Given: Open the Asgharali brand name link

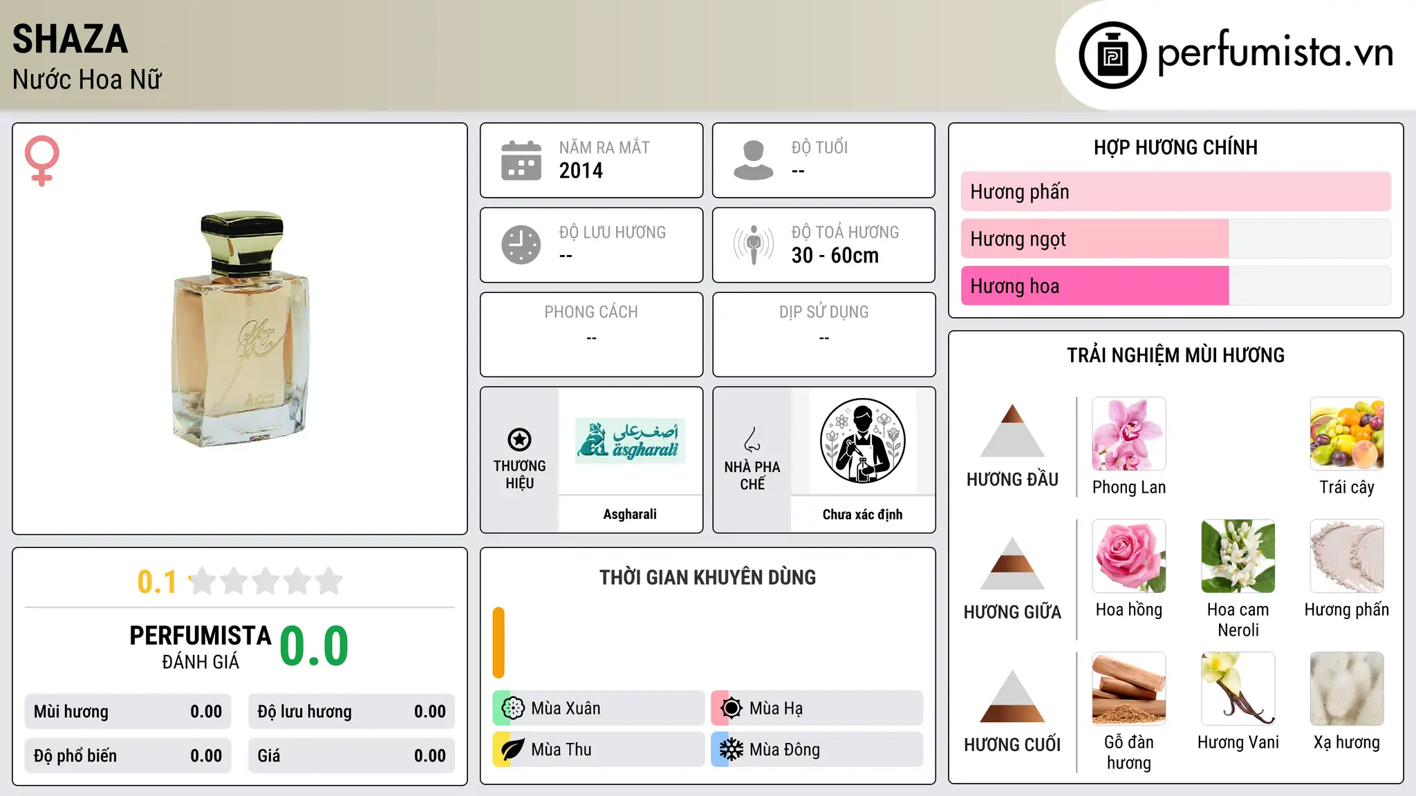Looking at the screenshot, I should pyautogui.click(x=630, y=514).
